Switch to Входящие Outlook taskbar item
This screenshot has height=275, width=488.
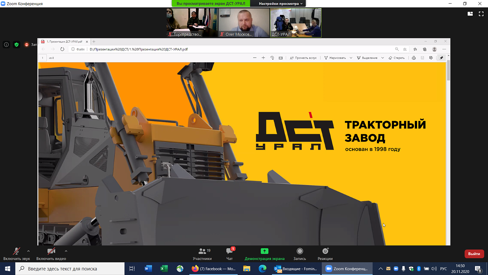296,269
